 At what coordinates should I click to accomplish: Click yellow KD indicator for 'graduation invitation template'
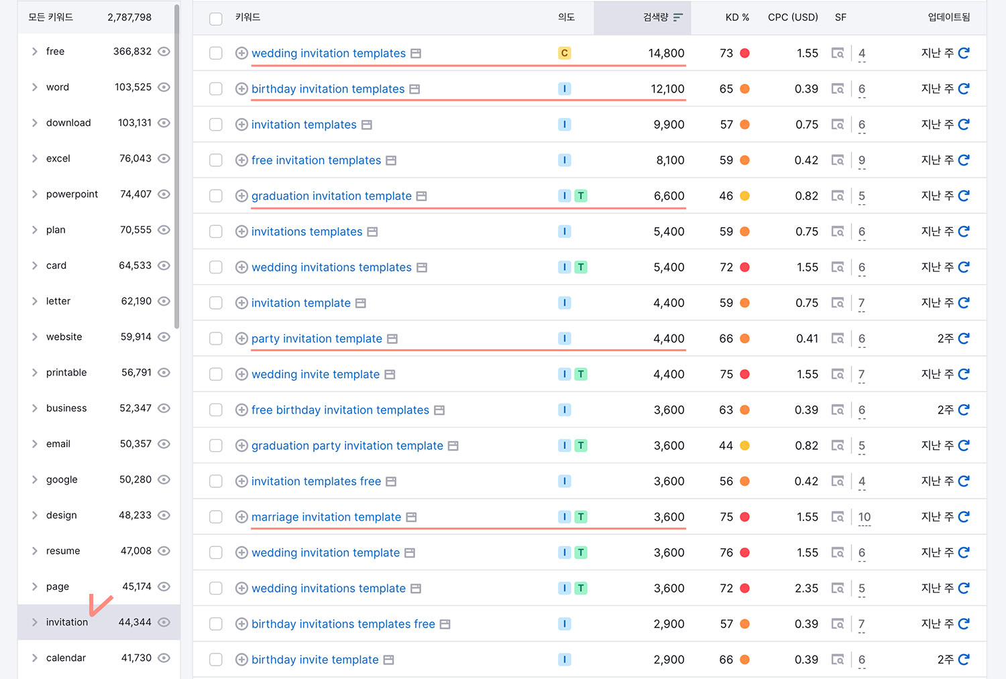tap(744, 196)
